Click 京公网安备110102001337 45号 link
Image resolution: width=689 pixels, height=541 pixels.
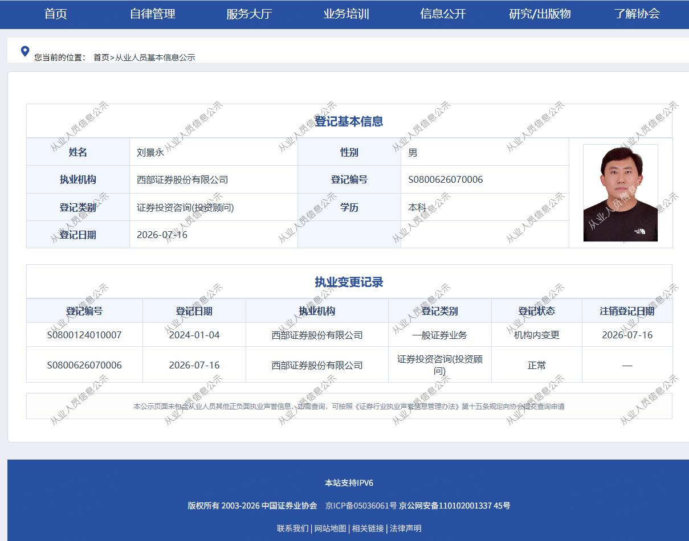point(454,506)
